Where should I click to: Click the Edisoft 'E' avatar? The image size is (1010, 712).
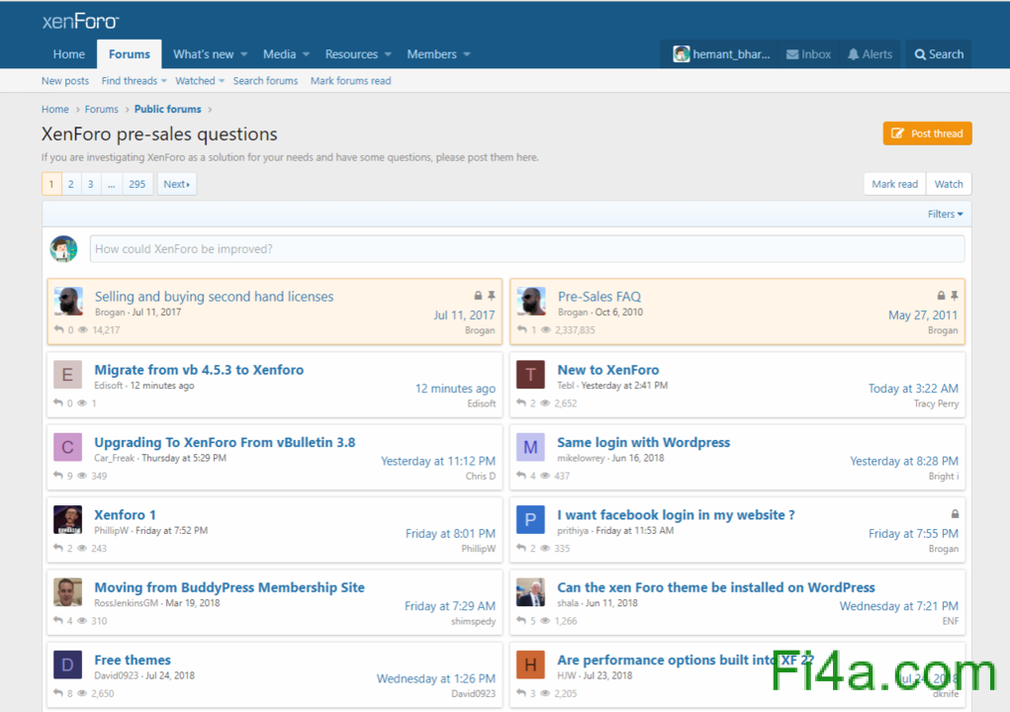67,375
